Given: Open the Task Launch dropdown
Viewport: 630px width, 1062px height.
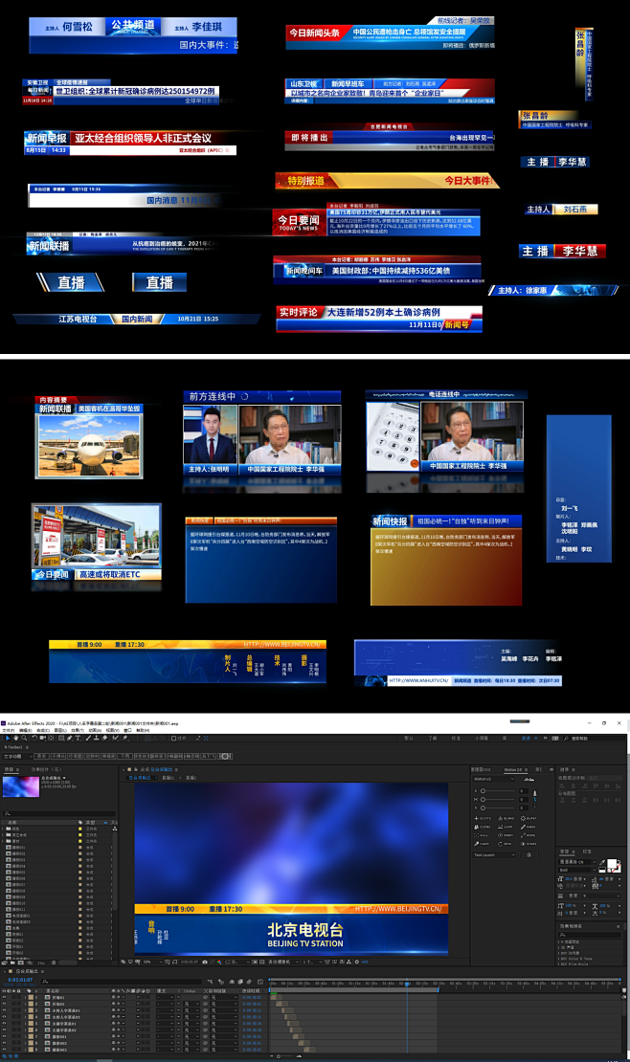Looking at the screenshot, I should click(494, 854).
